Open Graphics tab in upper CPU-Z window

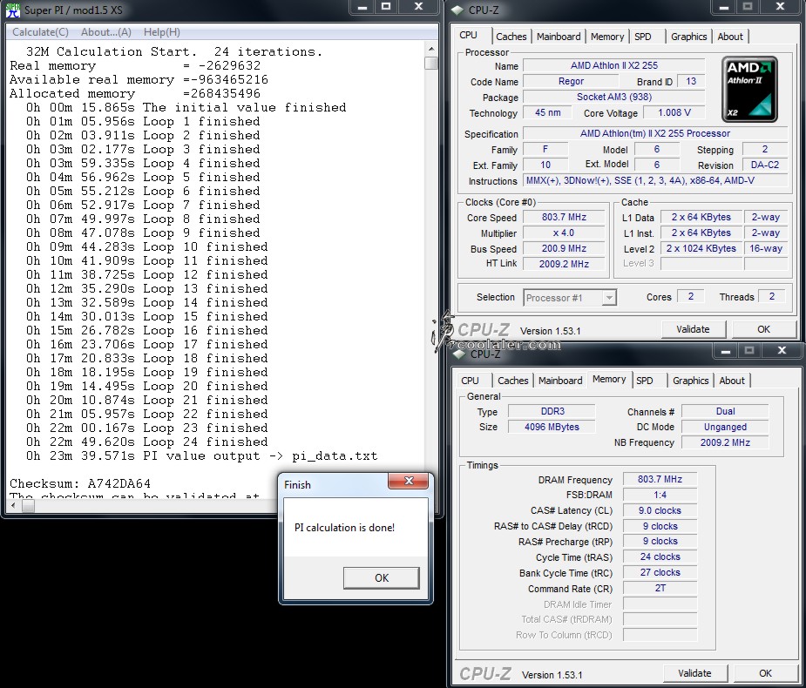(688, 37)
